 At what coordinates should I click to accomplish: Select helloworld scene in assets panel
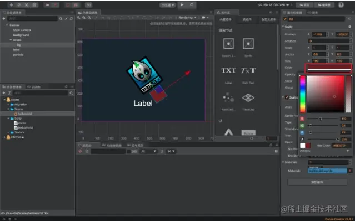24,114
